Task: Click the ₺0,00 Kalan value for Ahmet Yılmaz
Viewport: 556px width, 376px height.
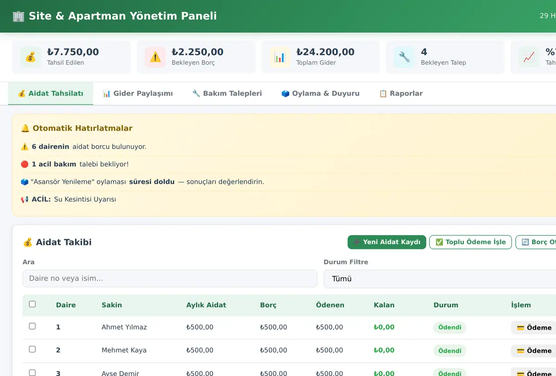Action: (x=384, y=327)
